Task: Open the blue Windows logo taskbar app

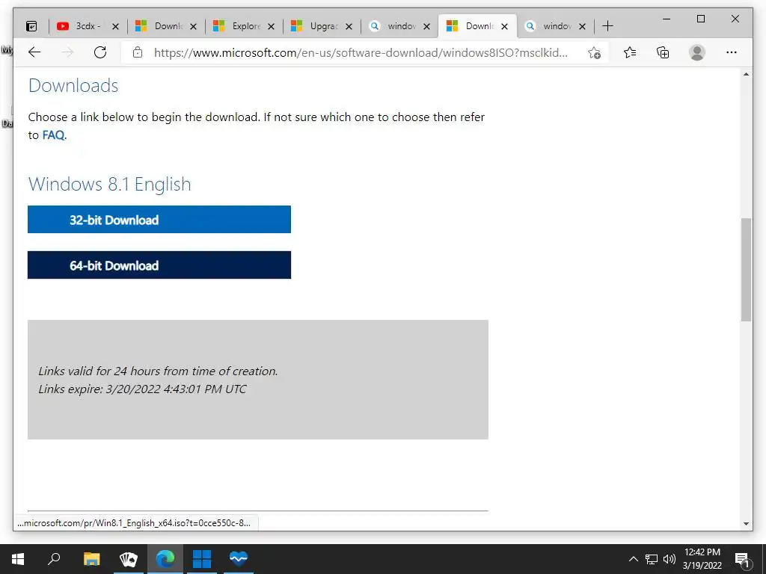Action: tap(202, 559)
